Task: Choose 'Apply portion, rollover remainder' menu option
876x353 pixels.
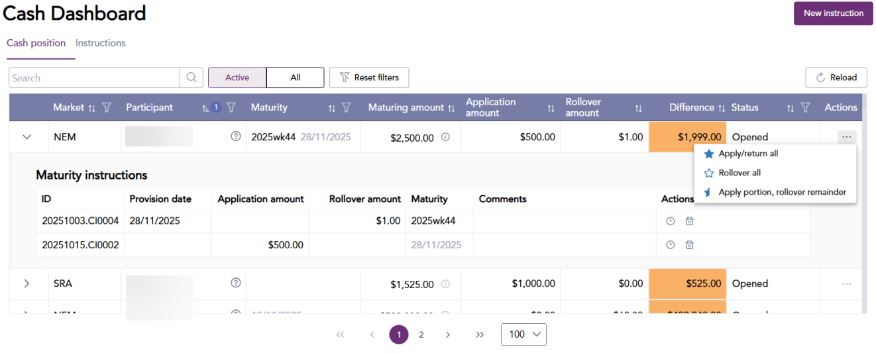Action: click(782, 192)
